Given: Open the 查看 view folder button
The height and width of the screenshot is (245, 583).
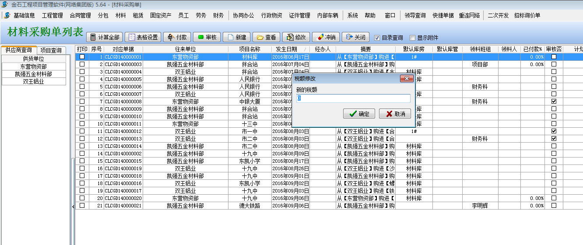Looking at the screenshot, I should (266, 37).
